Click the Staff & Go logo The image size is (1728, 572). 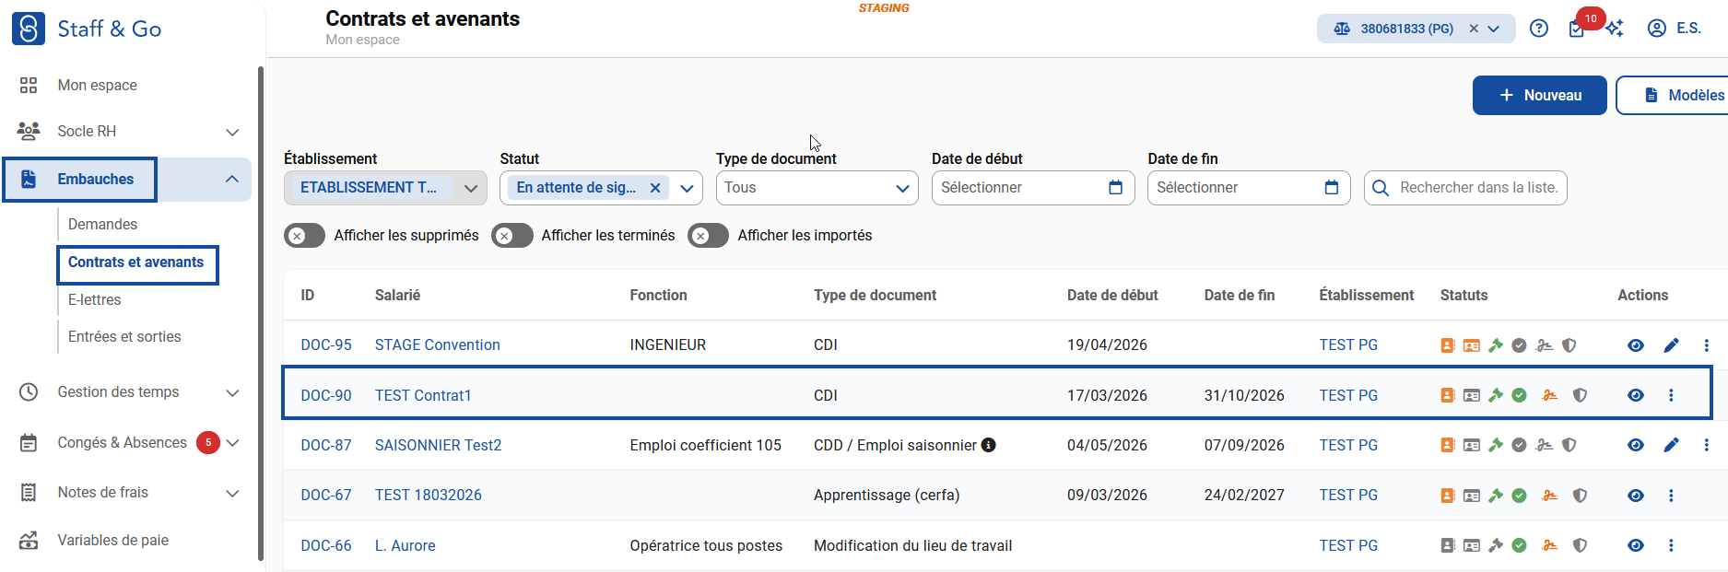[x=87, y=29]
